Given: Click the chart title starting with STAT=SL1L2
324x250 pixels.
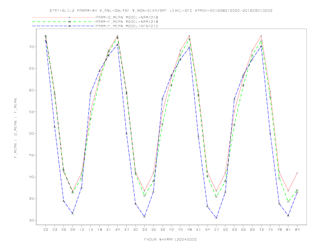Looking at the screenshot, I should pyautogui.click(x=161, y=11).
